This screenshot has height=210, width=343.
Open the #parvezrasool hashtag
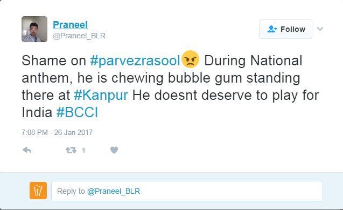tap(135, 60)
